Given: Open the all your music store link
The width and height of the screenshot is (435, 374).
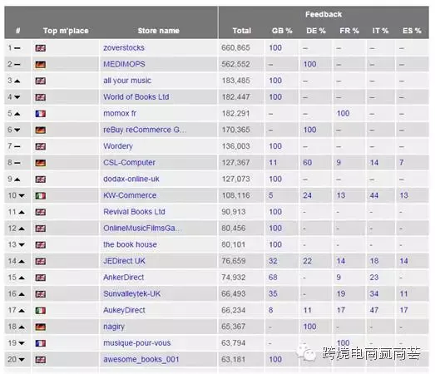Looking at the screenshot, I should 127,81.
